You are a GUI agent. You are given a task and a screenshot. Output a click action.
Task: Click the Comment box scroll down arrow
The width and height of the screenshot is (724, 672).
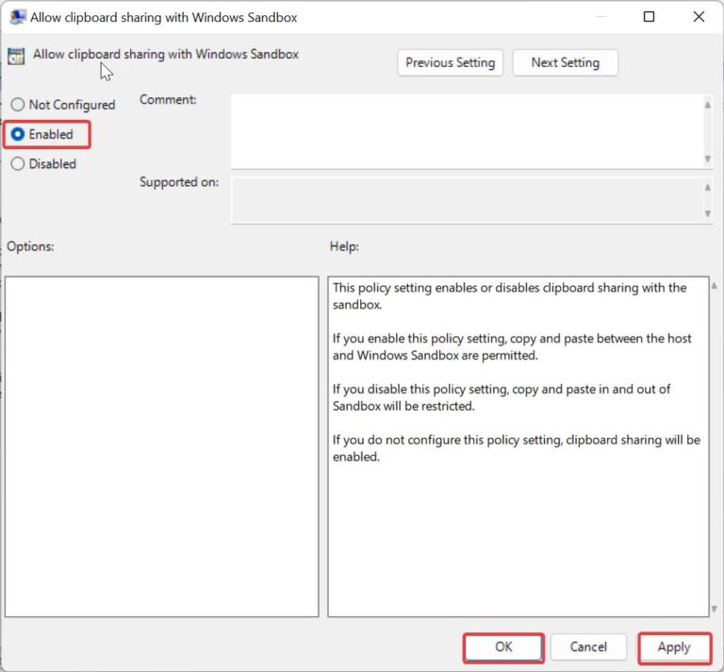(x=707, y=159)
